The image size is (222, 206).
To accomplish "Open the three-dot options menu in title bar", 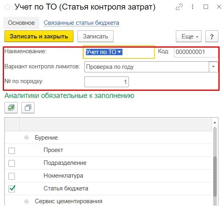I will tap(192, 7).
